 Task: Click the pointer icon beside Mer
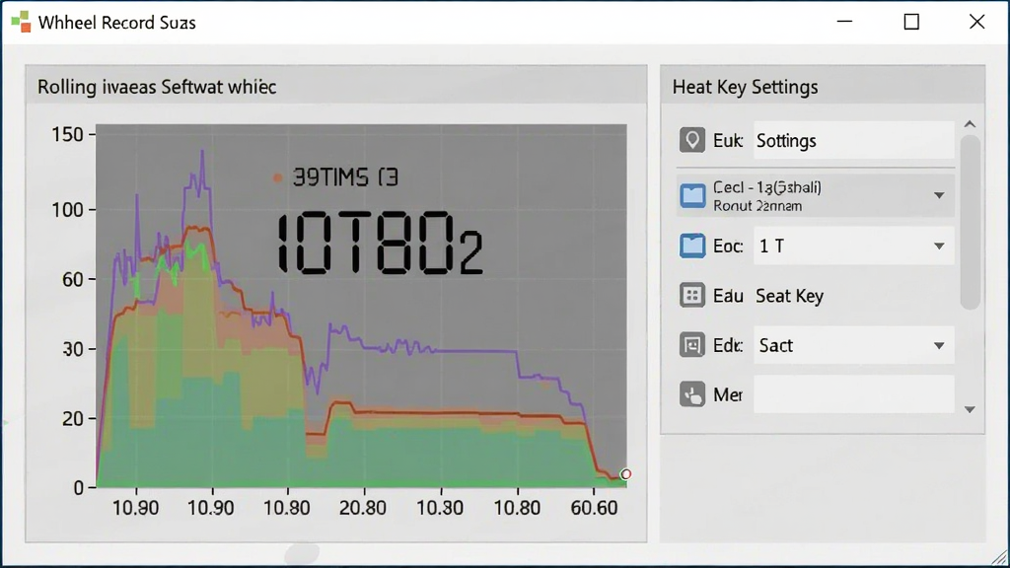click(692, 394)
